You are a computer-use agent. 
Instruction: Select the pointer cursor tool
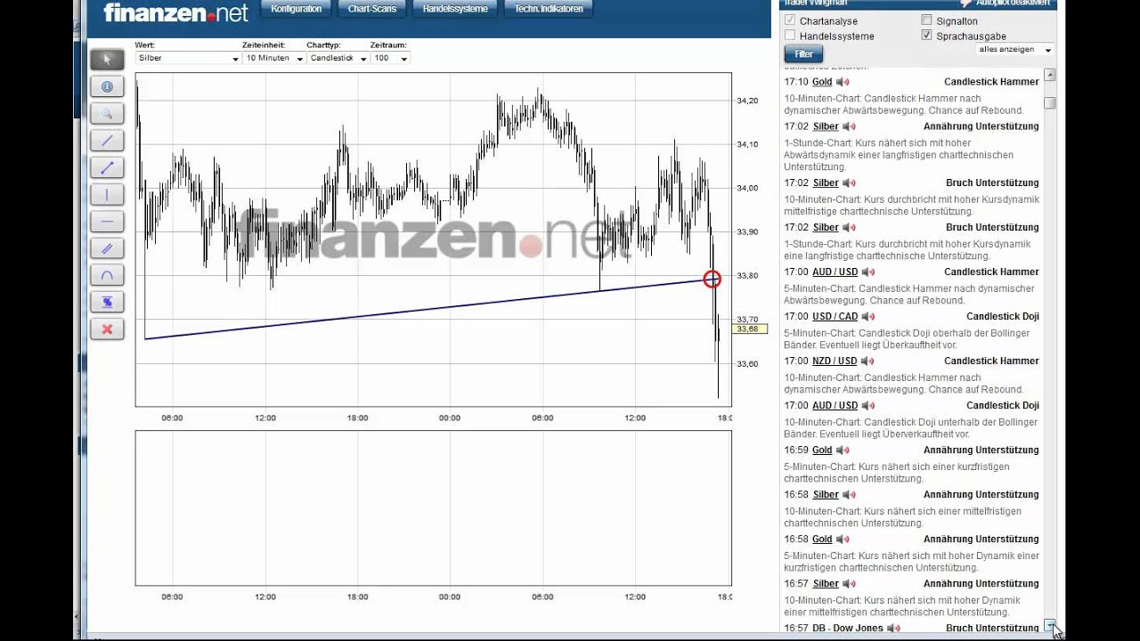107,60
